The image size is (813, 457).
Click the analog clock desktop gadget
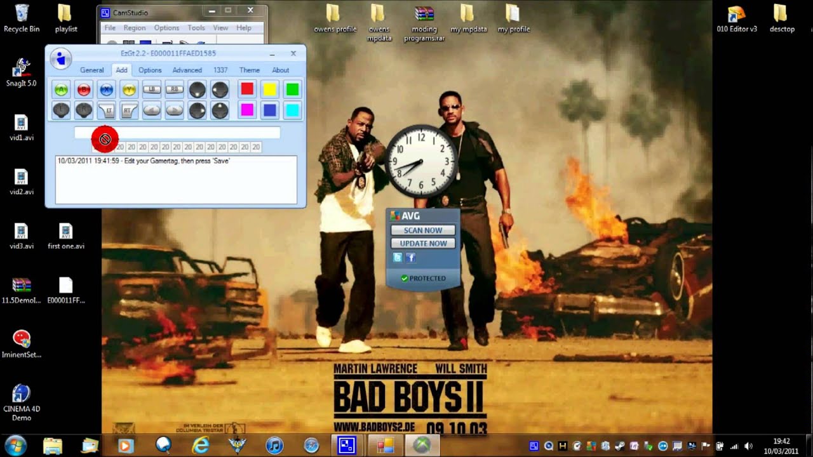[x=421, y=162]
